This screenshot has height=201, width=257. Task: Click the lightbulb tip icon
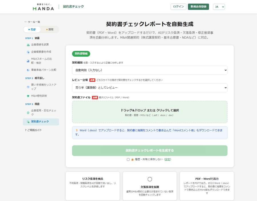click(x=77, y=130)
